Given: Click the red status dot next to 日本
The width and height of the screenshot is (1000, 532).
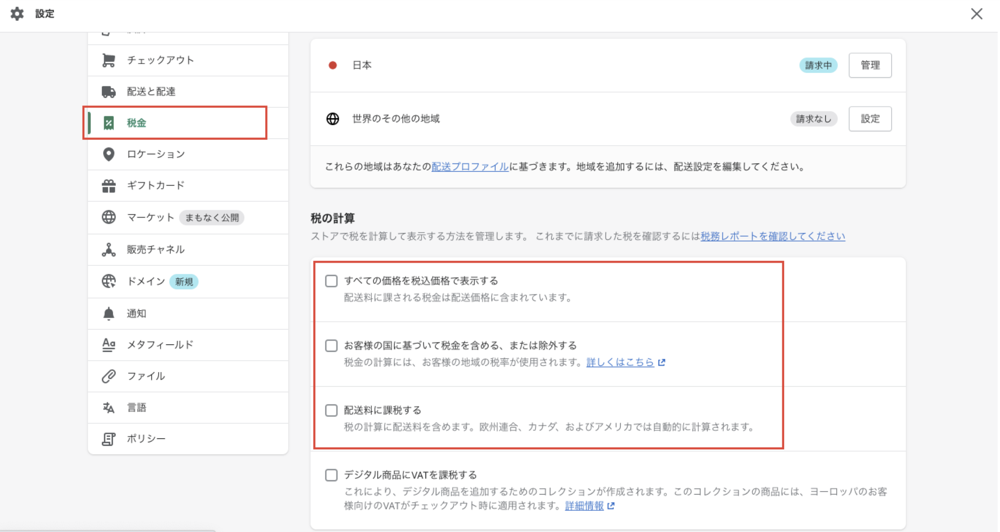Looking at the screenshot, I should (333, 65).
